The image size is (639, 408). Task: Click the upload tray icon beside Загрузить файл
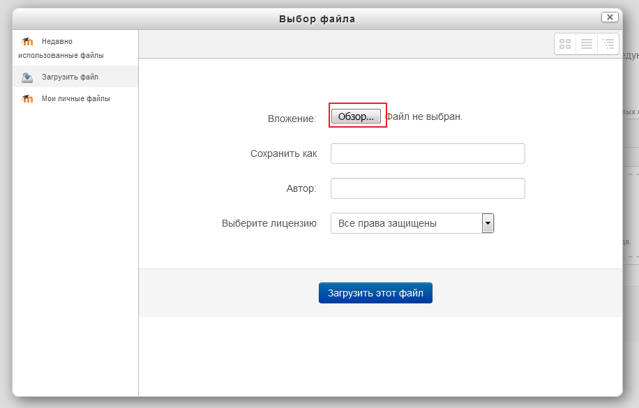pyautogui.click(x=27, y=77)
